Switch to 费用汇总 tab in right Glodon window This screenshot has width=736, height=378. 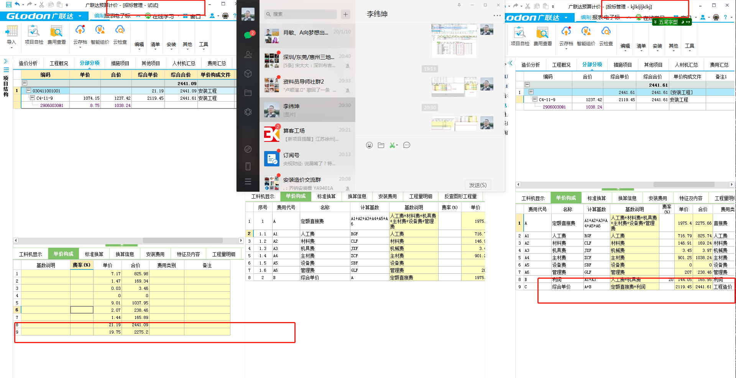point(719,65)
